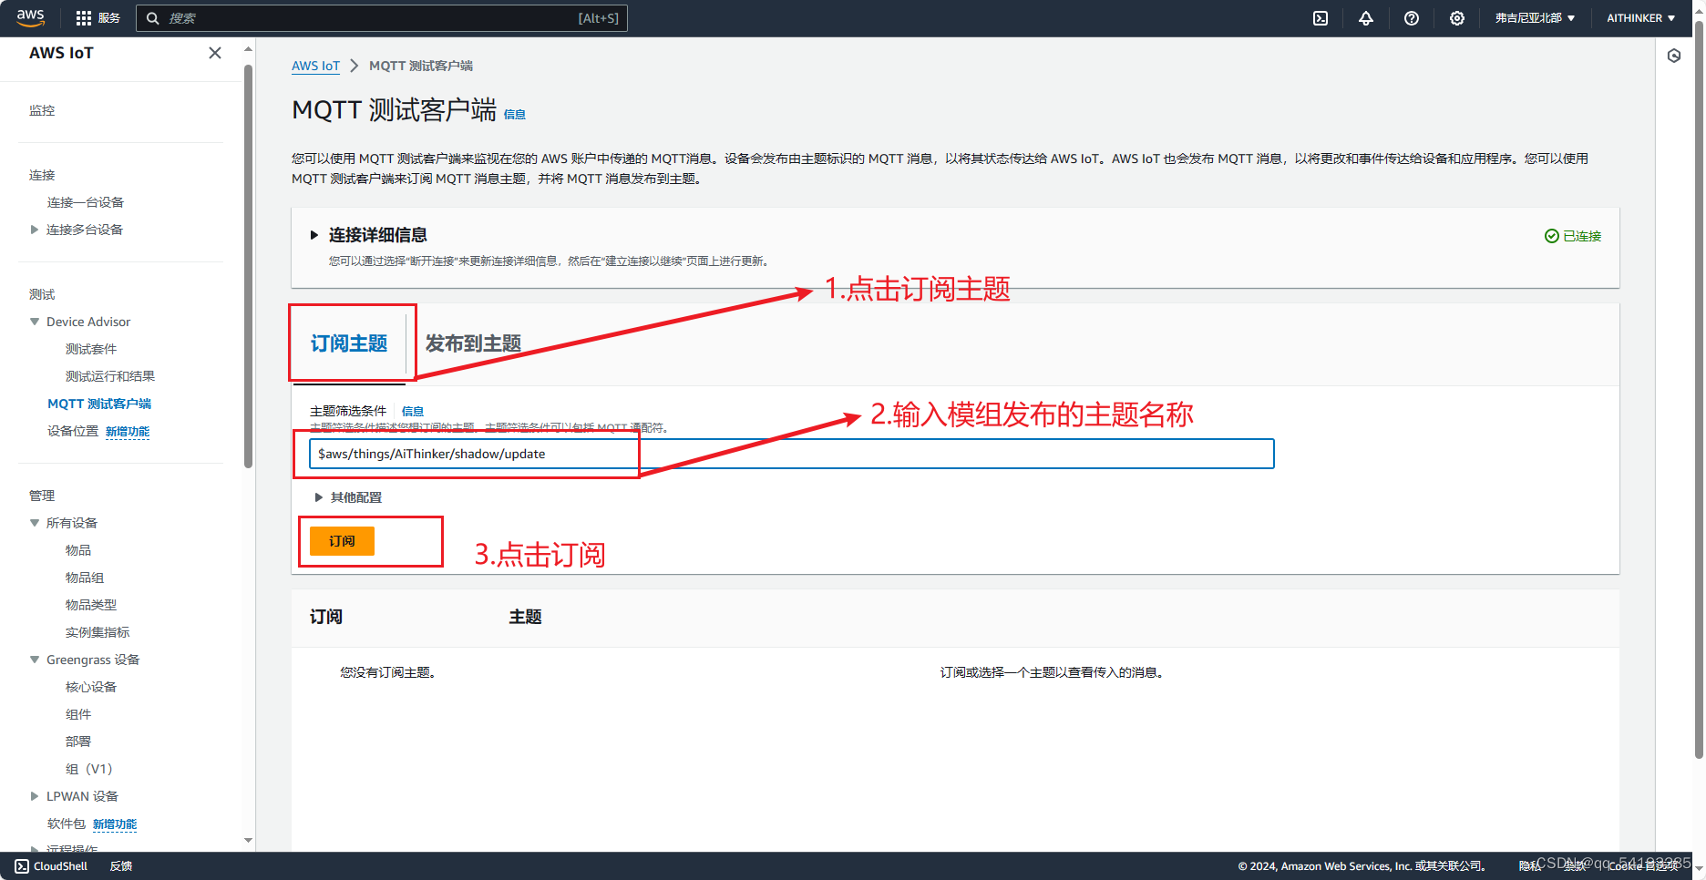This screenshot has width=1706, height=880.
Task: Switch to the 发布到主题 tab
Action: pyautogui.click(x=473, y=343)
